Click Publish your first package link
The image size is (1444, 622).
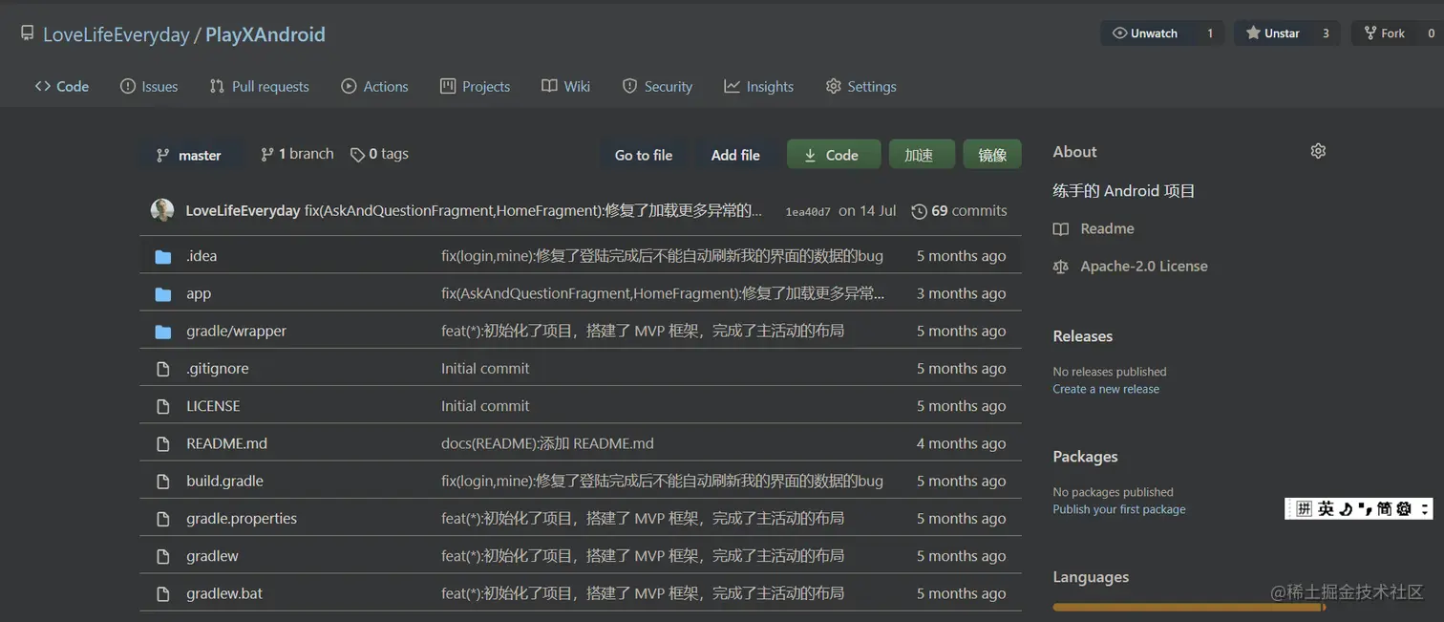1119,509
